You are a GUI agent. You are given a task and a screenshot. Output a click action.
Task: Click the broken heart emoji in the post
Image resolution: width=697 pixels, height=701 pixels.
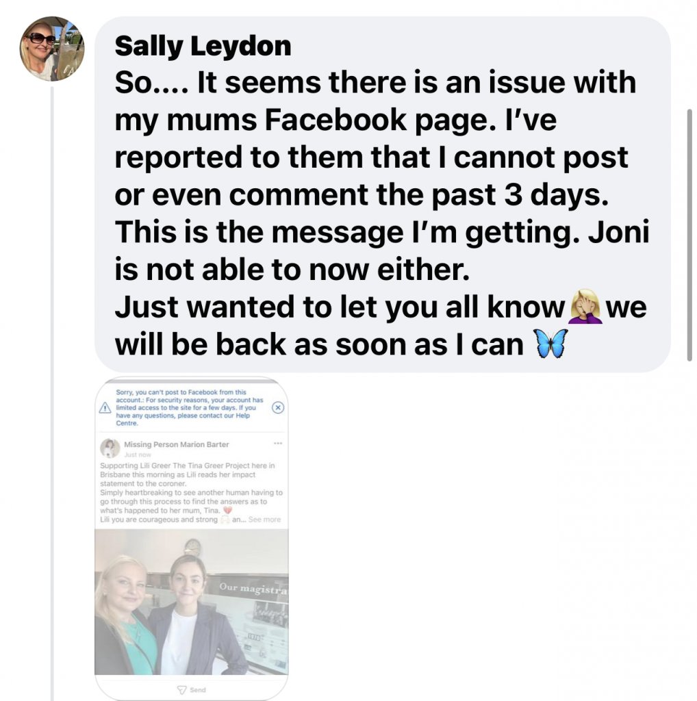pos(229,510)
